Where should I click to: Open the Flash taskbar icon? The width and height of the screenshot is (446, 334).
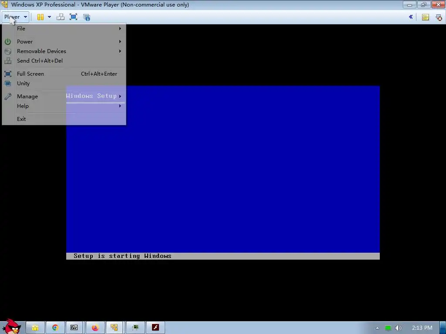155,328
